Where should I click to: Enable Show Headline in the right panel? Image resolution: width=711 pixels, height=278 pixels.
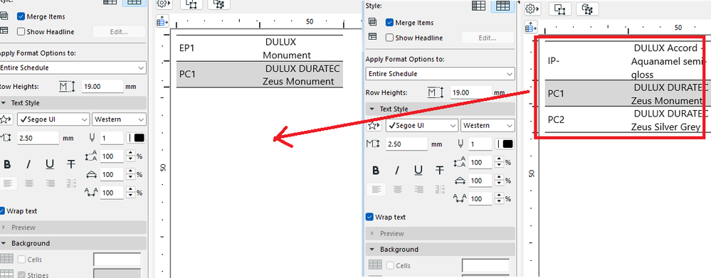(389, 38)
